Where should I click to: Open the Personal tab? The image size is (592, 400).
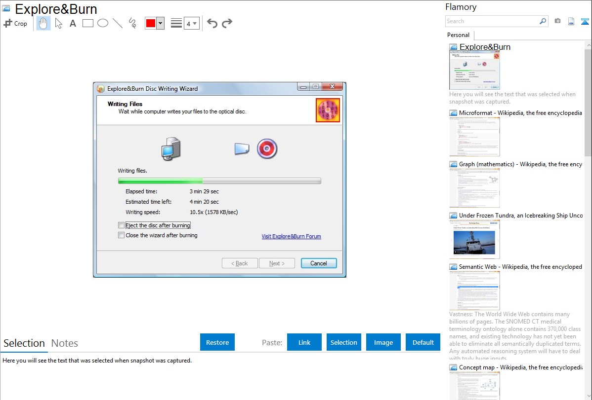pos(458,35)
